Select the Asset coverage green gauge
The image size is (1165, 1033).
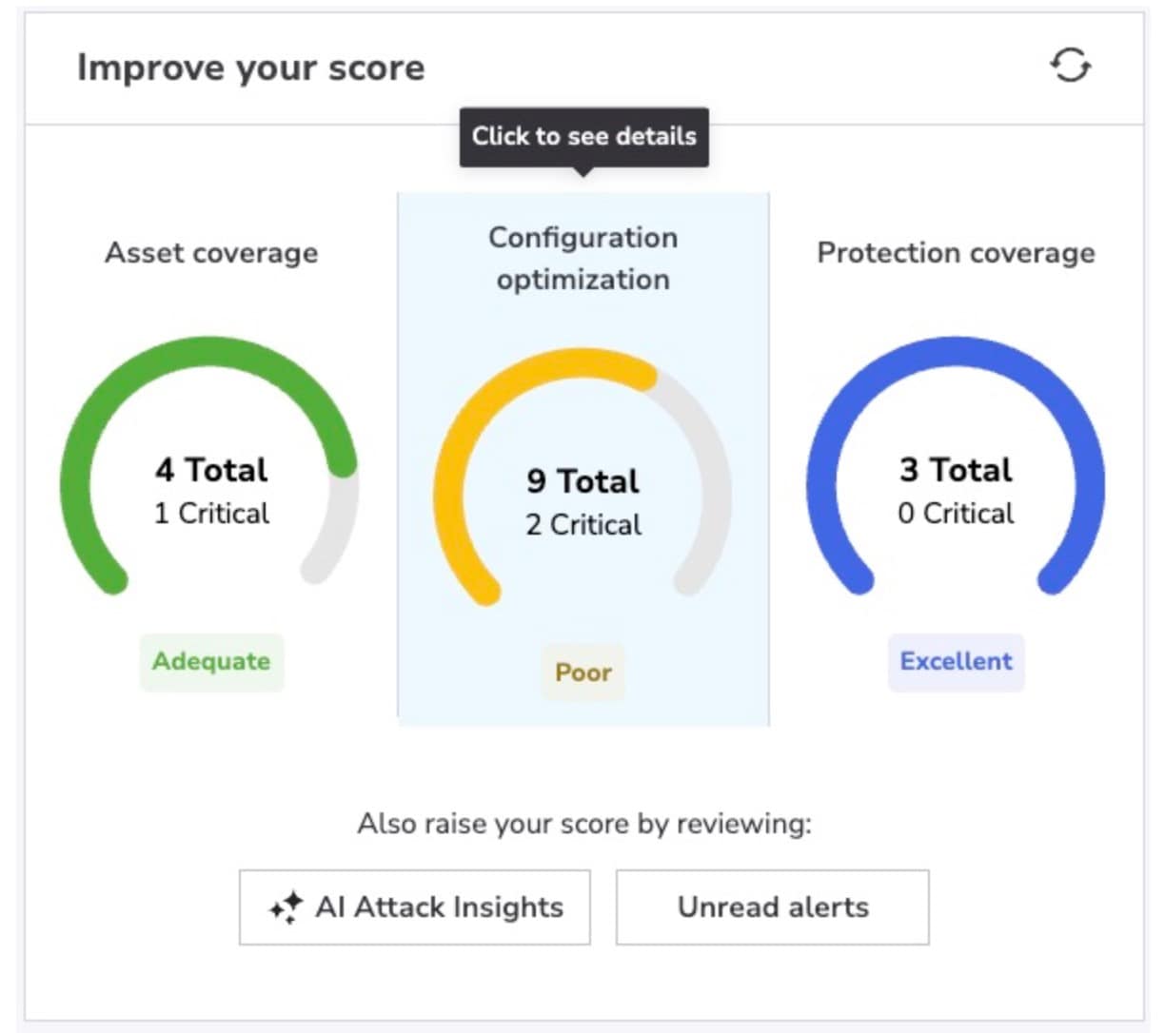pyautogui.click(x=209, y=465)
